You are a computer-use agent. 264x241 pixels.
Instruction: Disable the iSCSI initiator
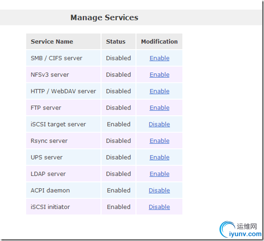(x=159, y=207)
